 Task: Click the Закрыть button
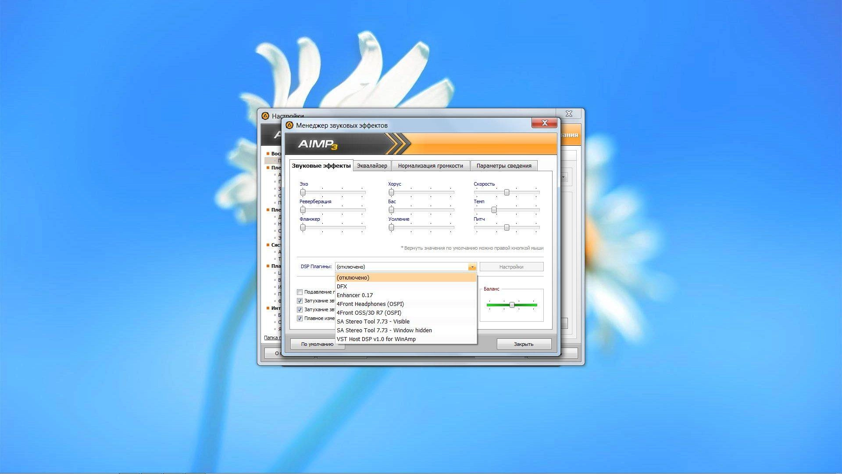click(x=524, y=344)
